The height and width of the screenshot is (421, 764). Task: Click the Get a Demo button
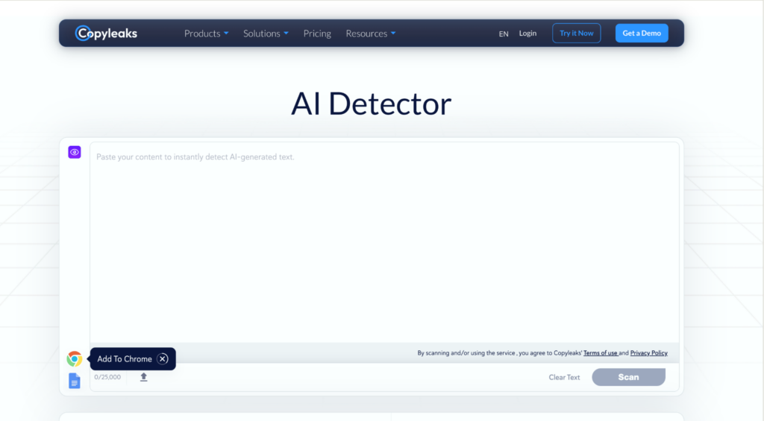[642, 34]
